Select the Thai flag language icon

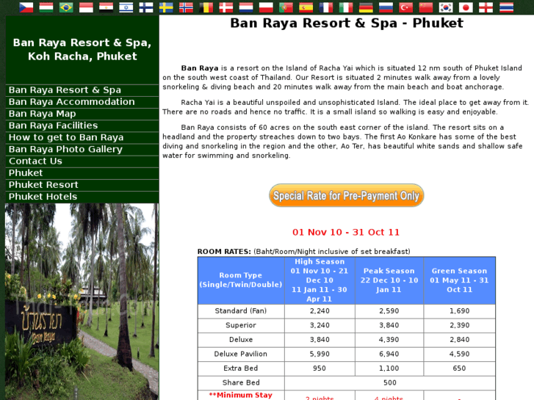[506, 7]
